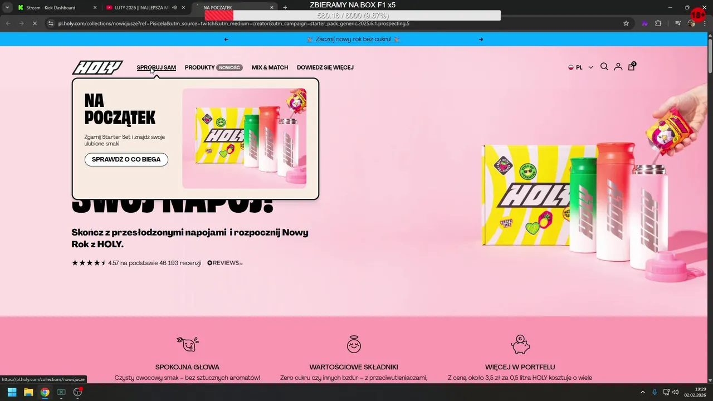
Task: Click the SPRAWDZ O CO BIEGA button
Action: pyautogui.click(x=126, y=159)
